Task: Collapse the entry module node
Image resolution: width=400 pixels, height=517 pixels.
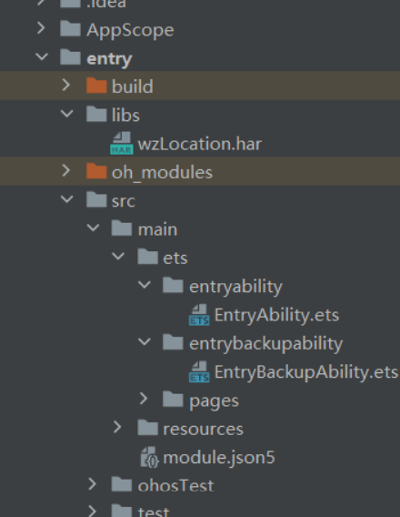Action: [42, 56]
